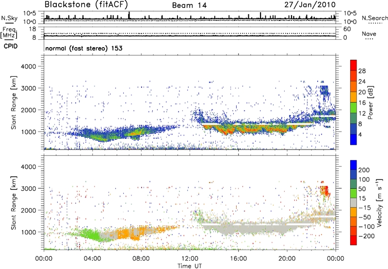Select 'normal (fast stereo) 153' text
The image size is (388, 269).
[x=84, y=48]
